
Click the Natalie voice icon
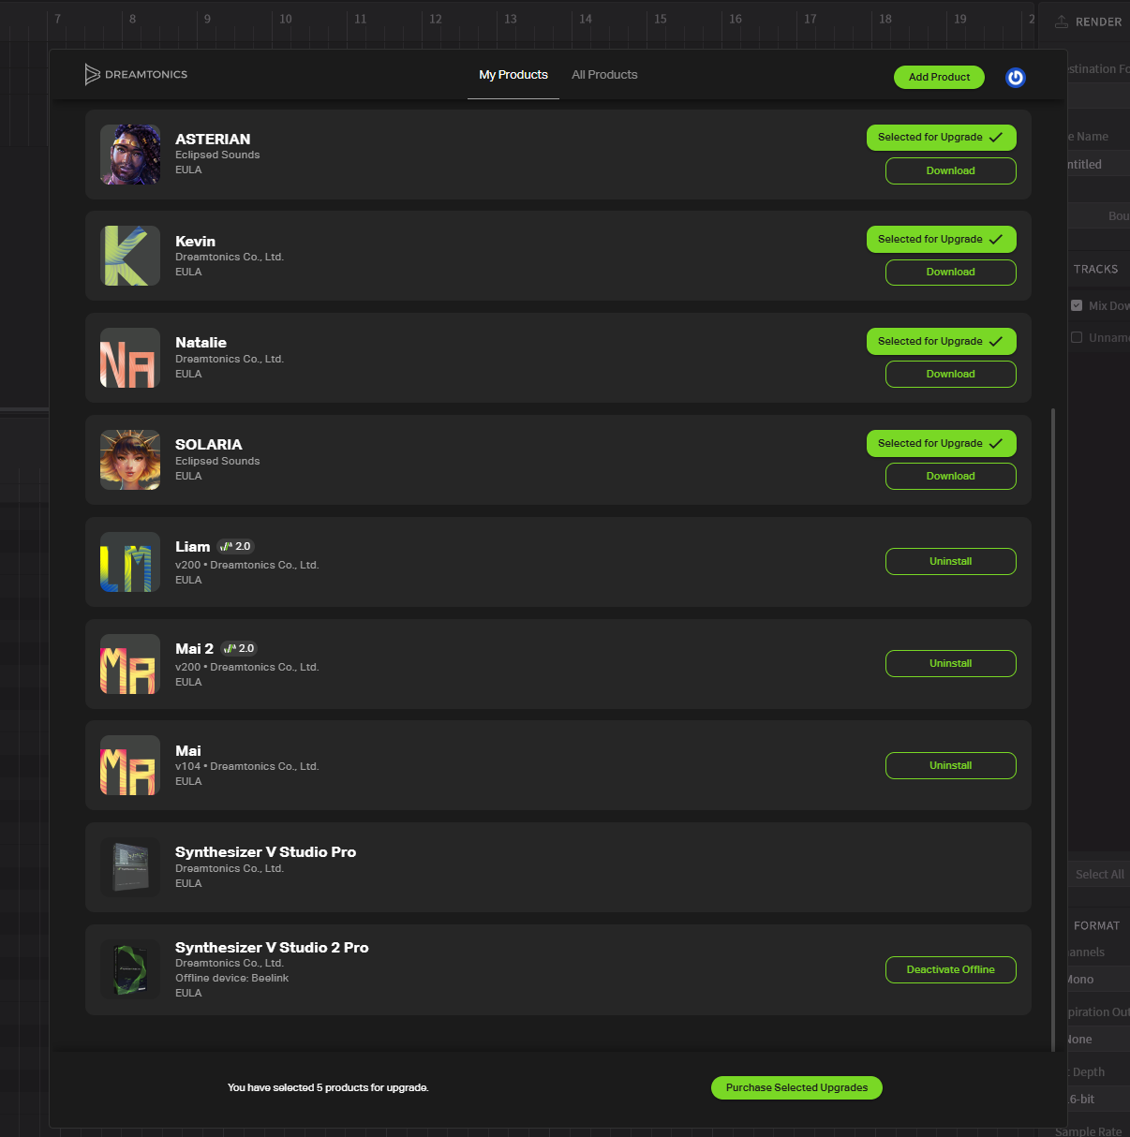click(x=130, y=358)
